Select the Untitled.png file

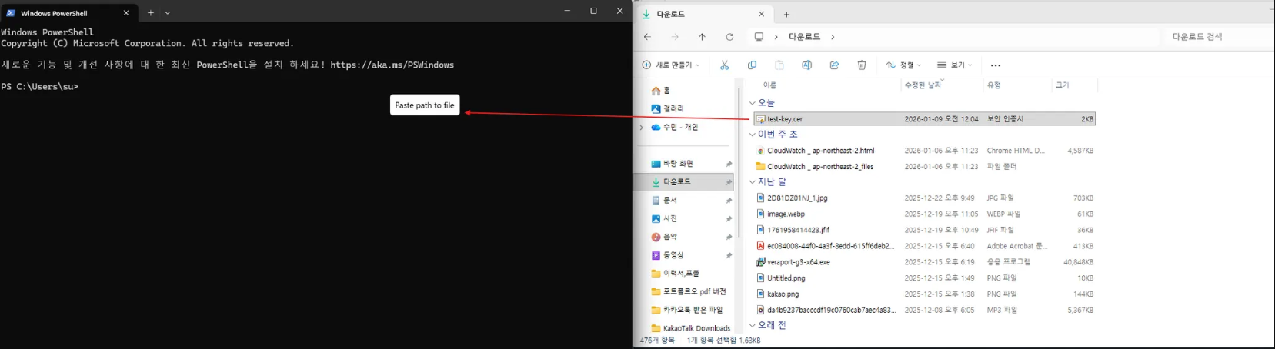click(x=924, y=278)
